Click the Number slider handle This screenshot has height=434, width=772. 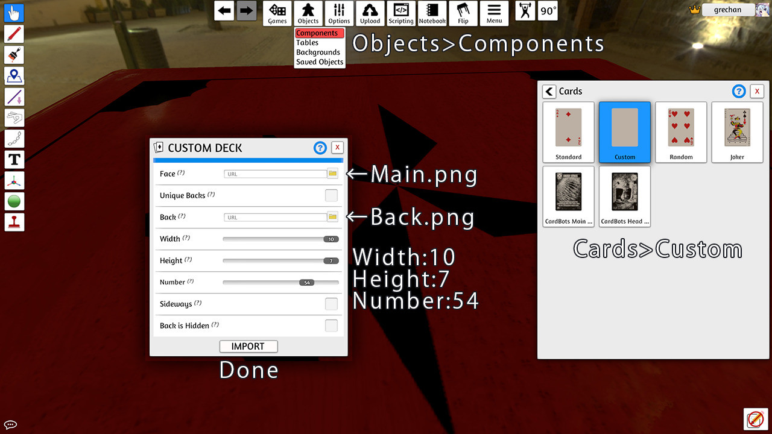[307, 282]
